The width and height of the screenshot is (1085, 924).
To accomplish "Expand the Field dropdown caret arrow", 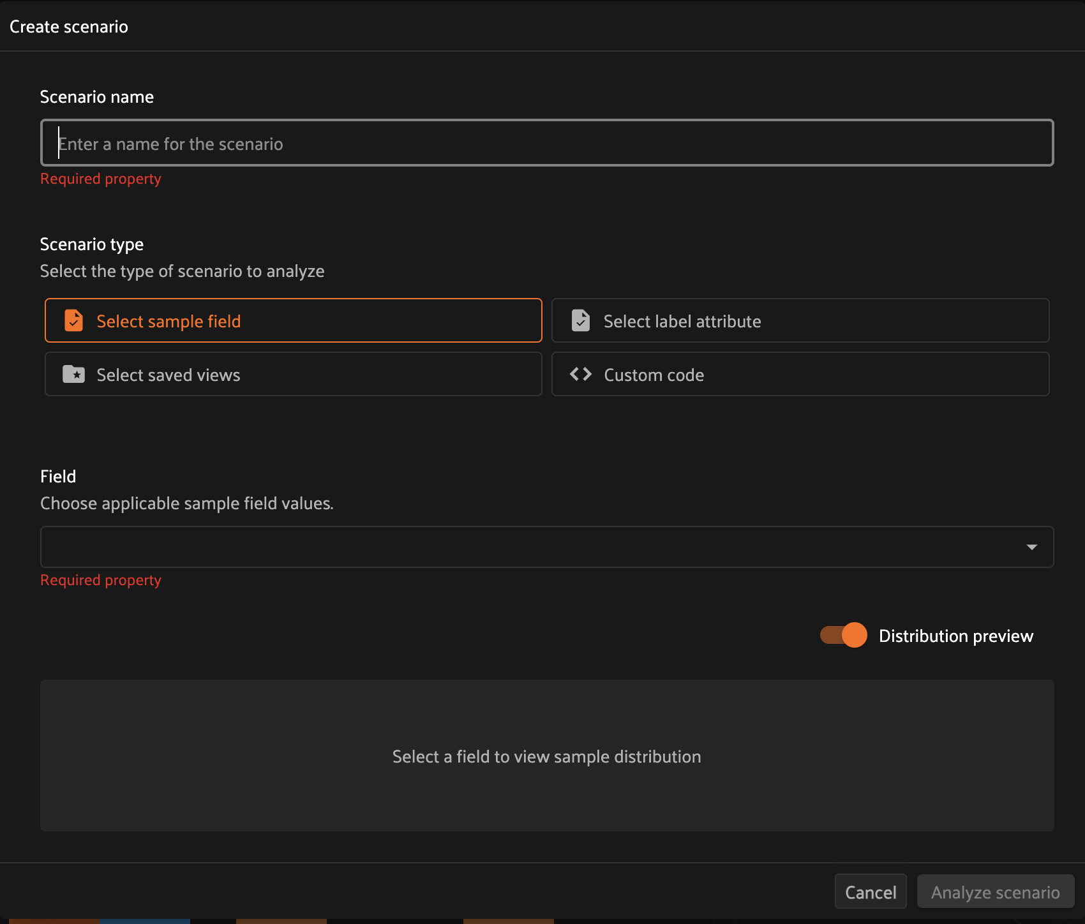I will point(1032,547).
